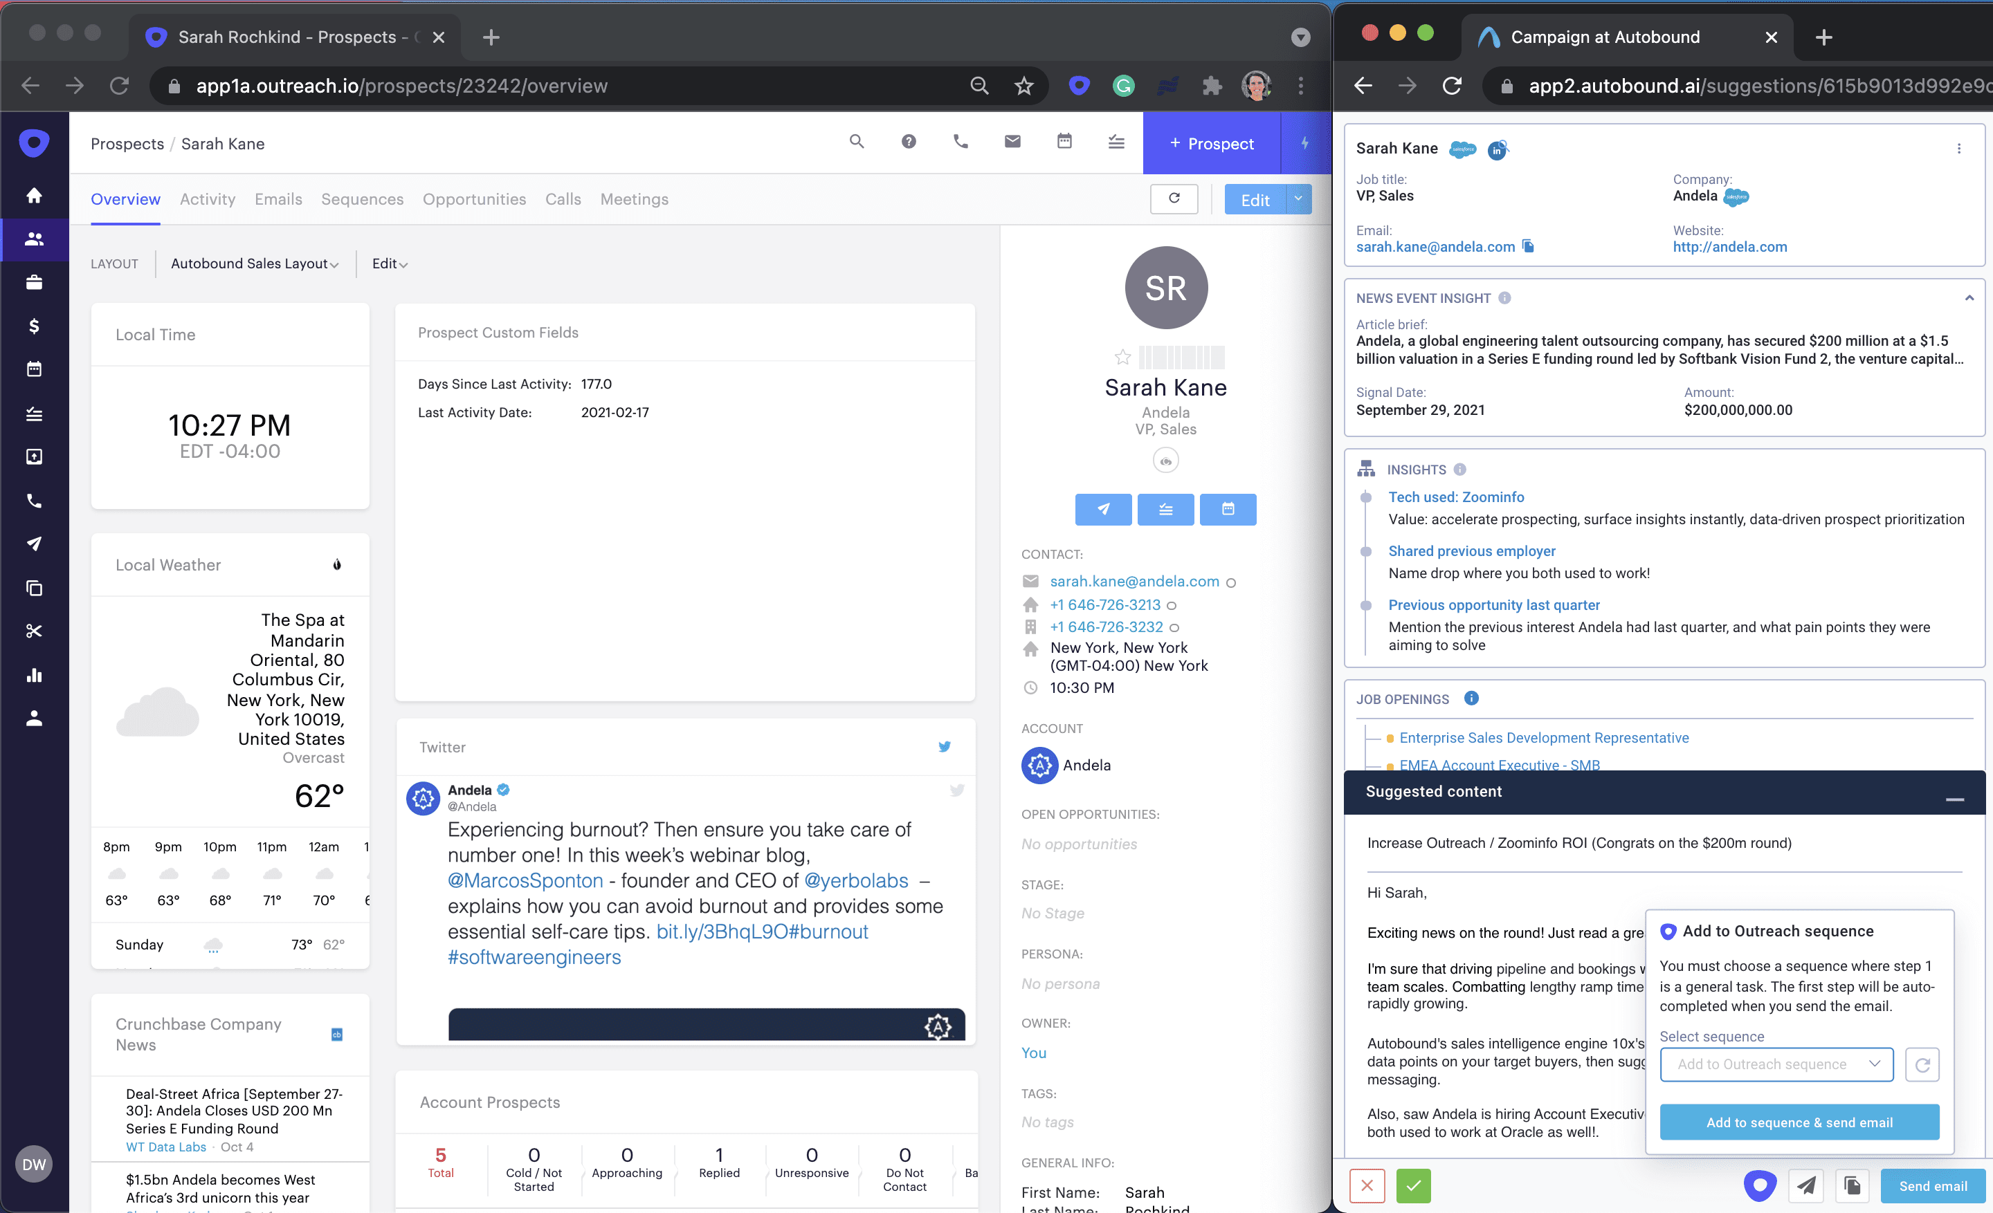Open the Reports bar chart sidebar icon
Image resolution: width=1993 pixels, height=1213 pixels.
point(34,675)
